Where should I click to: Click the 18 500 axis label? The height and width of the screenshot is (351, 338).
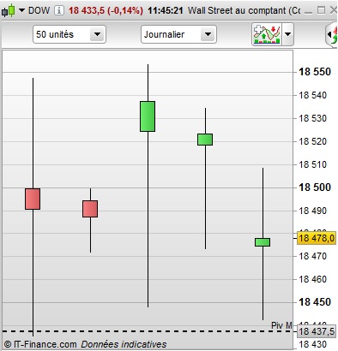(x=315, y=187)
